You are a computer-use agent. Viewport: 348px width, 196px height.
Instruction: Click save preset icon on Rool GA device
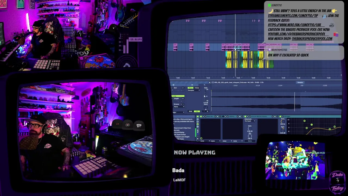tap(218, 117)
